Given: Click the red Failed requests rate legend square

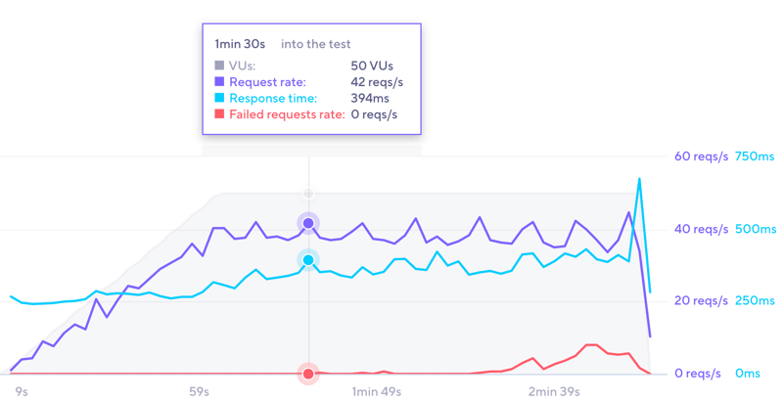Looking at the screenshot, I should point(219,114).
